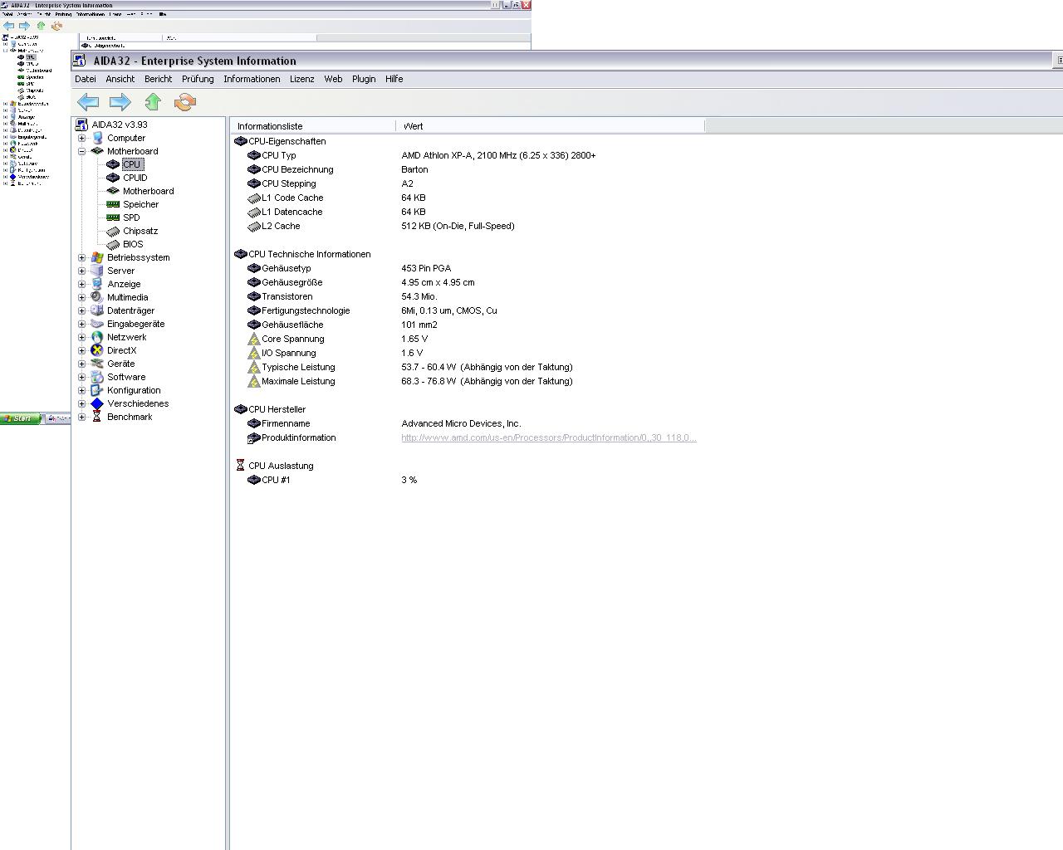1063x850 pixels.
Task: Click the Software icon in the tree
Action: (97, 377)
